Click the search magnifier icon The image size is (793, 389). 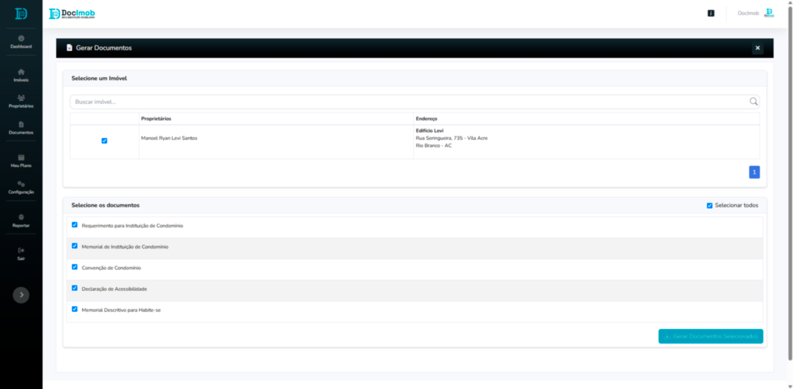pyautogui.click(x=753, y=102)
